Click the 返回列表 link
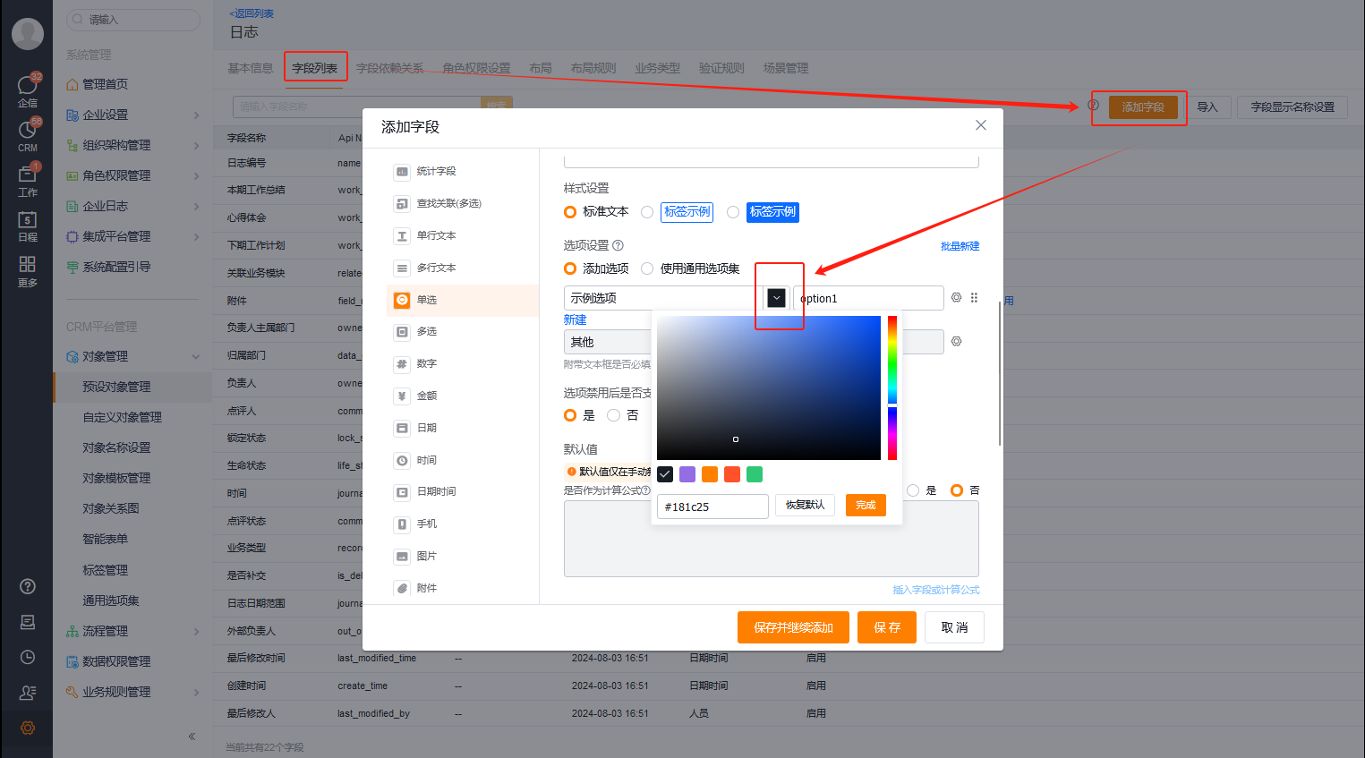 coord(252,13)
